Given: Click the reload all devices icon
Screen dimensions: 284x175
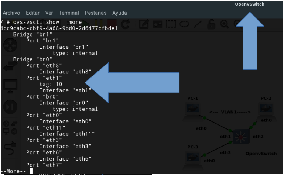Looking at the screenshot, I should pyautogui.click(x=125, y=24).
